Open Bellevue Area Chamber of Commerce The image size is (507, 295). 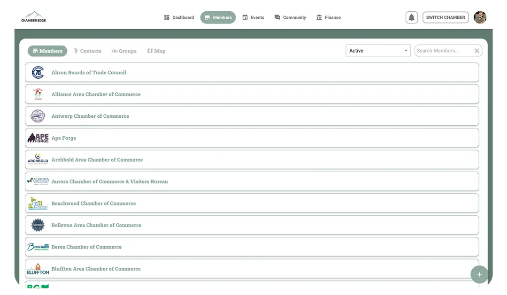[252, 225]
